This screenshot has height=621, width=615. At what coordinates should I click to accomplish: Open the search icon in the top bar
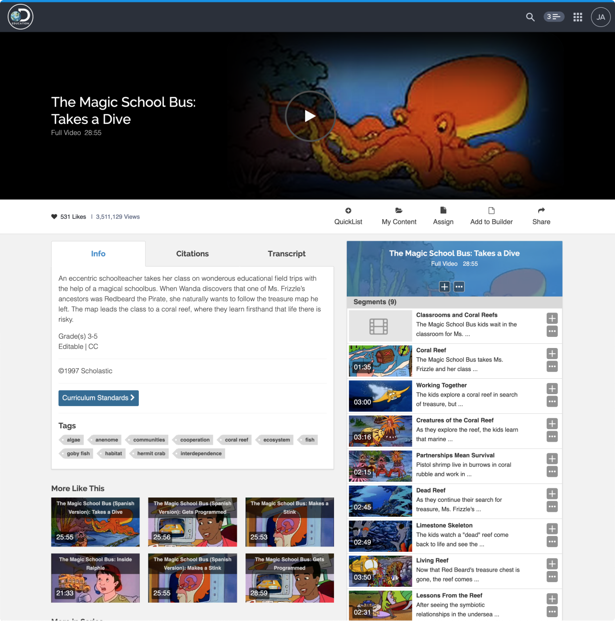tap(530, 17)
